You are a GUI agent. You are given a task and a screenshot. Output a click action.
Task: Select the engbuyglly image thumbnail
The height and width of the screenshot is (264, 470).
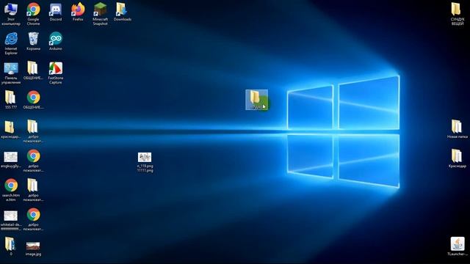tap(11, 160)
